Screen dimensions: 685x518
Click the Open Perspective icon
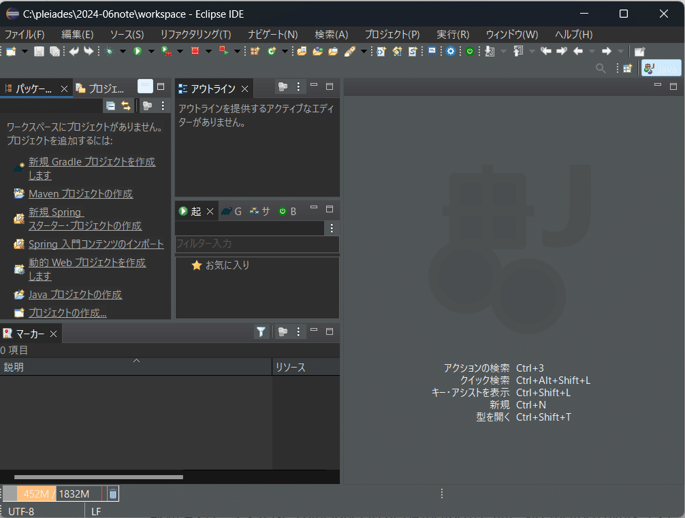(627, 69)
